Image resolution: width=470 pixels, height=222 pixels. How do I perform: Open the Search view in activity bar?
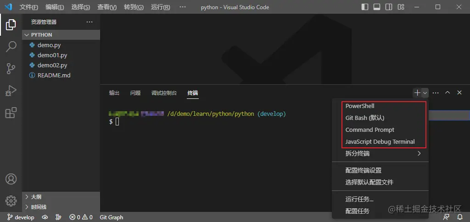pyautogui.click(x=11, y=47)
